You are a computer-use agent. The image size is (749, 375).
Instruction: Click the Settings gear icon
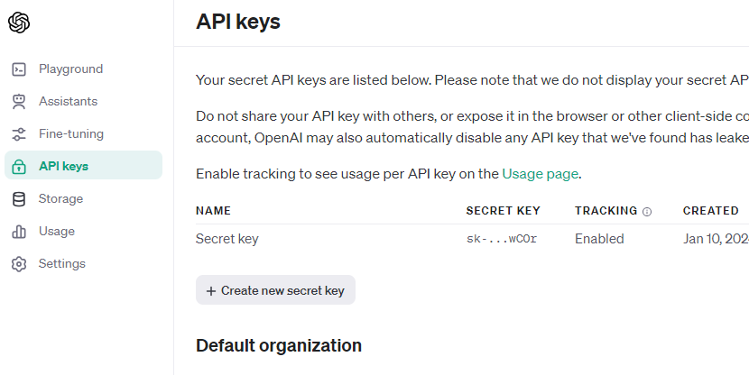[x=19, y=264]
